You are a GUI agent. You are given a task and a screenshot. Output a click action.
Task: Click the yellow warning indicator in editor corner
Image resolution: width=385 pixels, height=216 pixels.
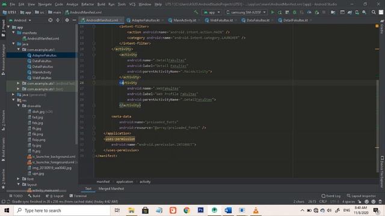point(377,26)
